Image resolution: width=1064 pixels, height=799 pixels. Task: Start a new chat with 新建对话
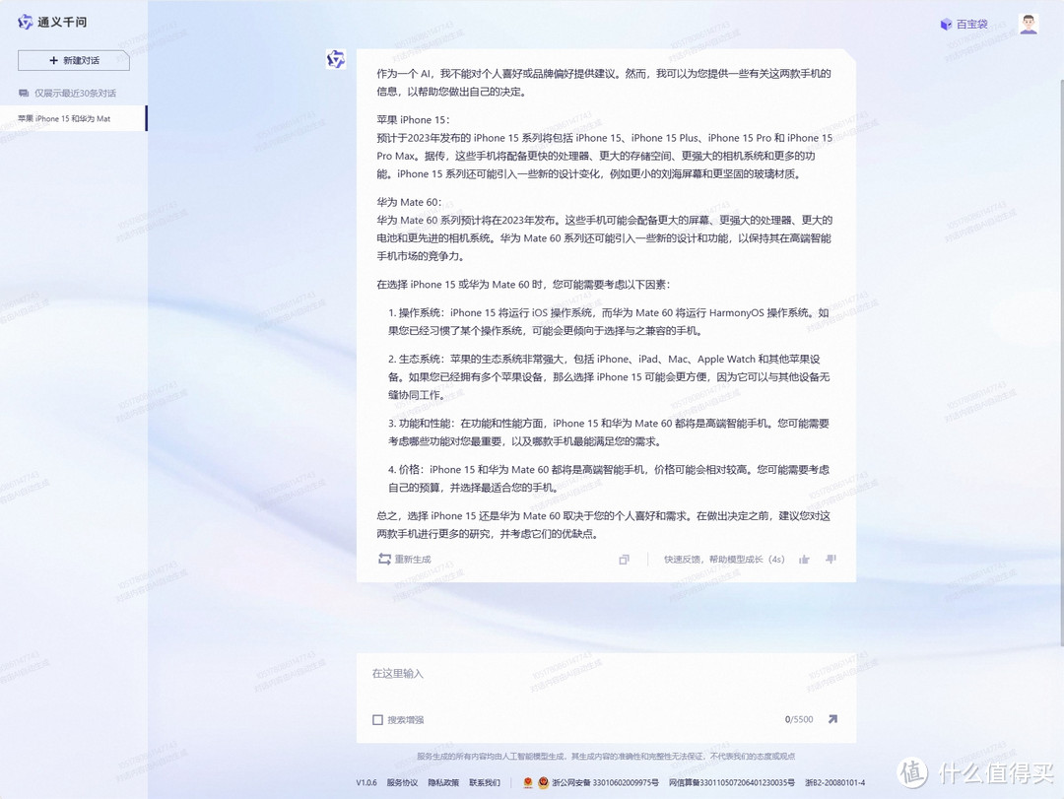tap(74, 60)
